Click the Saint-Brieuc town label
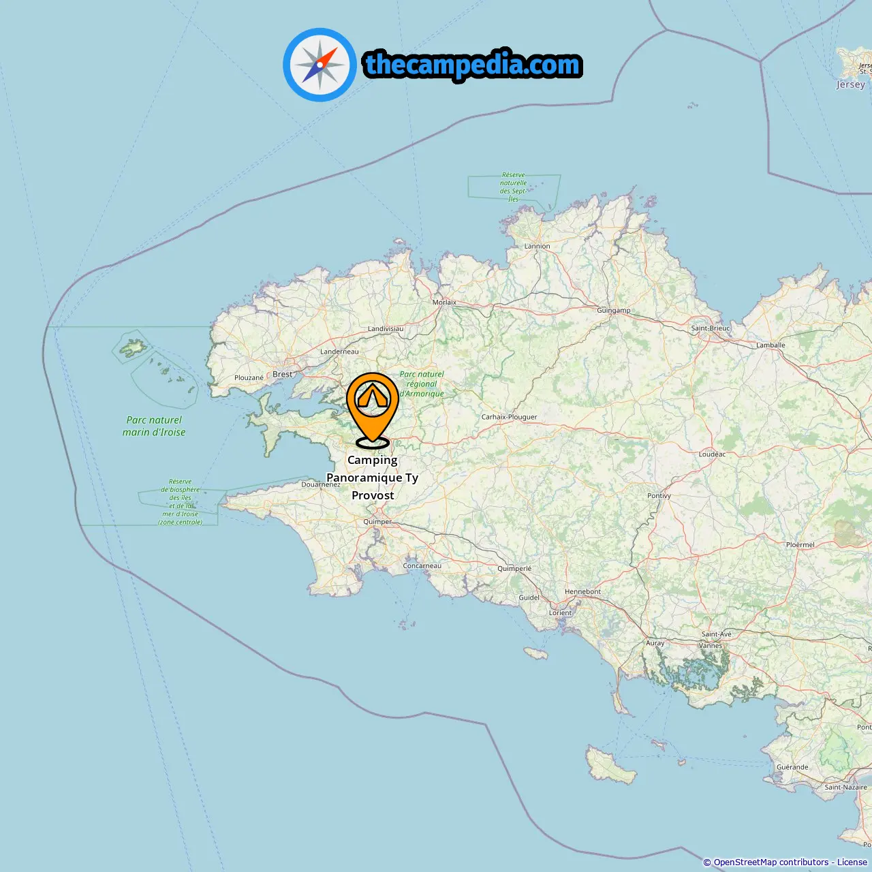The width and height of the screenshot is (872, 872). [711, 328]
